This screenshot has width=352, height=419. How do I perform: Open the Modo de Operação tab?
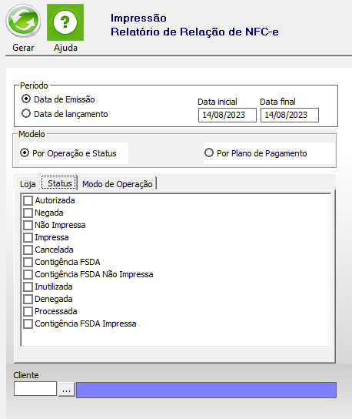(118, 184)
